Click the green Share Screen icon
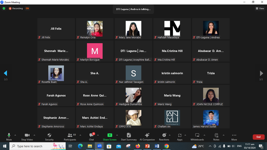The width and height of the screenshot is (267, 150). point(110,135)
